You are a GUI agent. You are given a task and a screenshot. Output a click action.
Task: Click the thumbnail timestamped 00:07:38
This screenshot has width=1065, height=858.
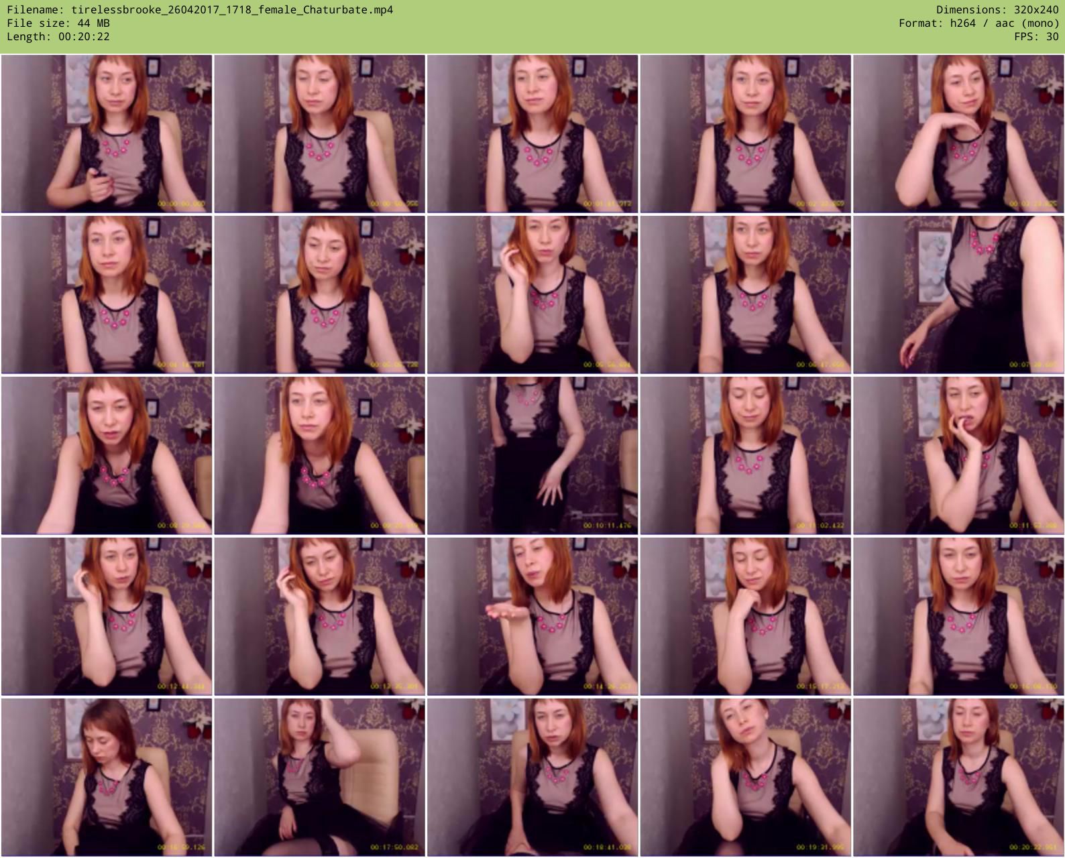(958, 295)
